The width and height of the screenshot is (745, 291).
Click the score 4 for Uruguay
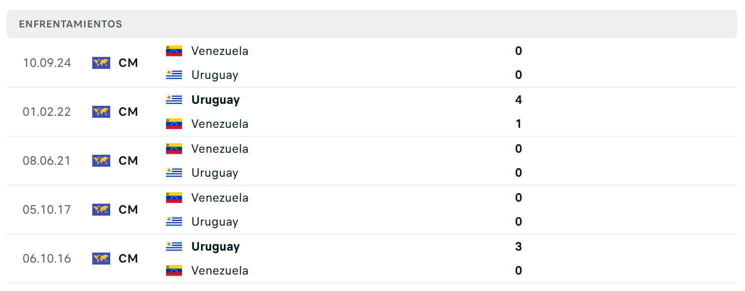(519, 100)
